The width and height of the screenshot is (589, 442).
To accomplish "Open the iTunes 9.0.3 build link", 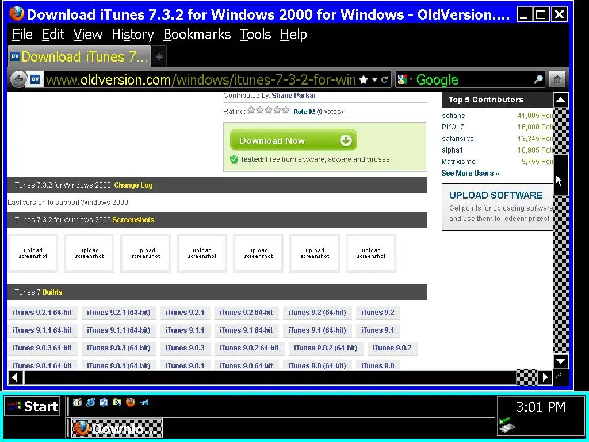I will (x=185, y=348).
